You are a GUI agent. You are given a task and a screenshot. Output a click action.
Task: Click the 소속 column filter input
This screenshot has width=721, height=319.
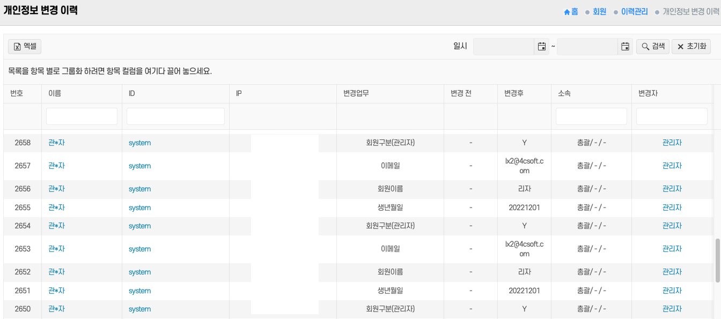pyautogui.click(x=591, y=116)
